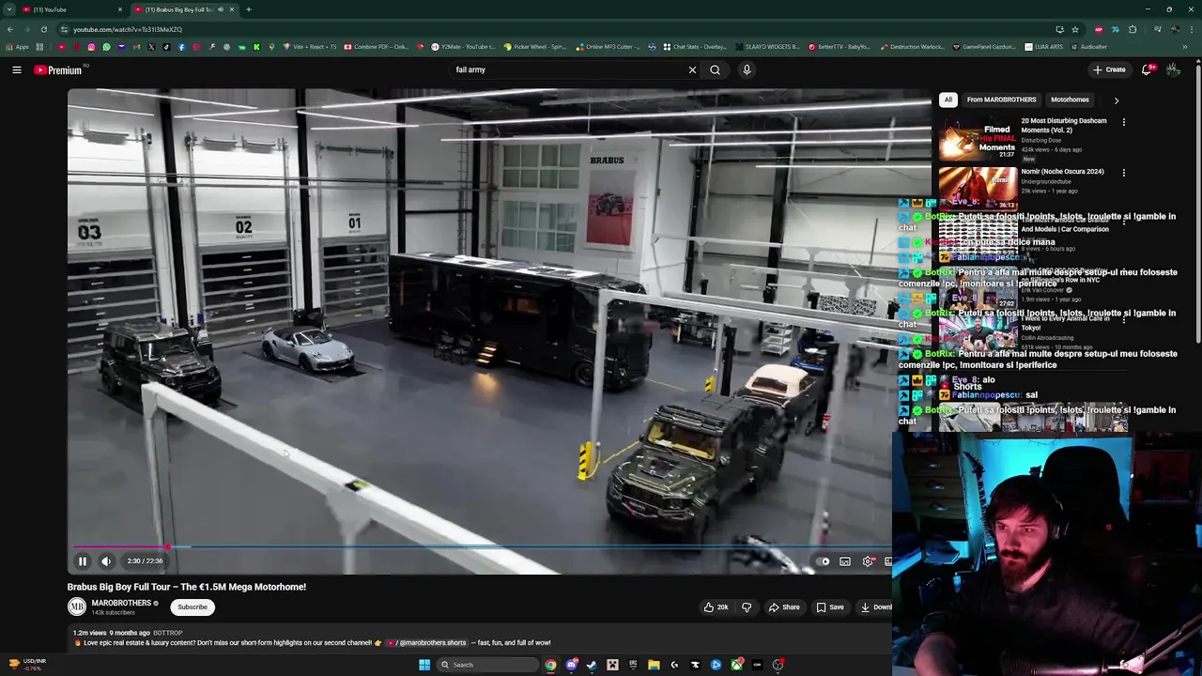Open File Explorer from the taskbar
The width and height of the screenshot is (1202, 676).
point(654,665)
